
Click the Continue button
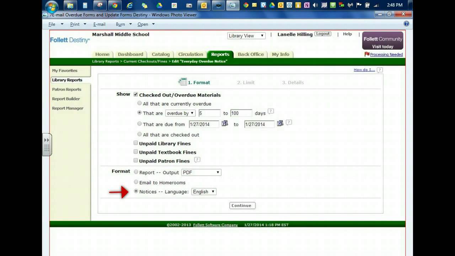coord(242,206)
